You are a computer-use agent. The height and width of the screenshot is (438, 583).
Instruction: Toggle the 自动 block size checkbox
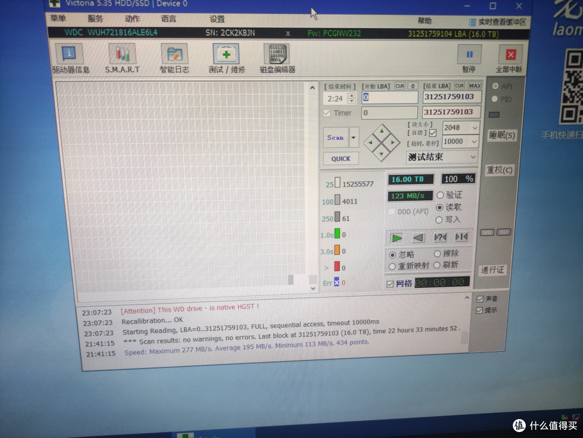tap(433, 133)
